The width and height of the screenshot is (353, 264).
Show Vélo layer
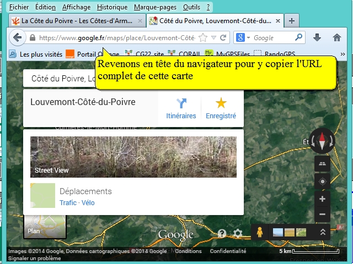[x=88, y=203]
